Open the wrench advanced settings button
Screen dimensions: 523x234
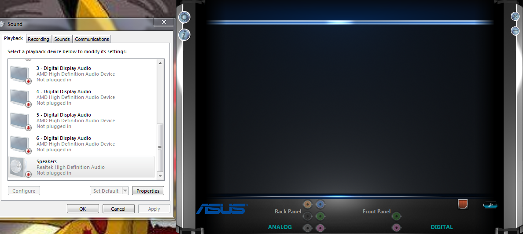tap(490, 205)
